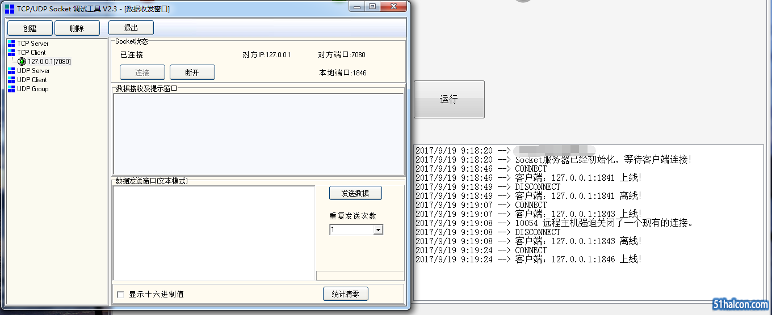
Task: Click the 已连接 connection status text
Action: (132, 55)
